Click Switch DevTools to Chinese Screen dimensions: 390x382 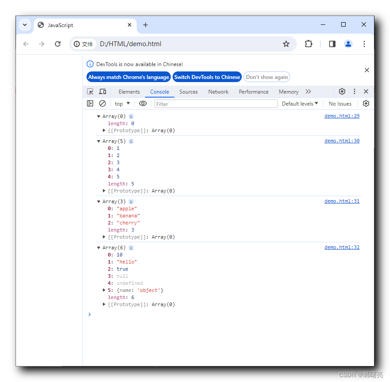click(x=207, y=77)
